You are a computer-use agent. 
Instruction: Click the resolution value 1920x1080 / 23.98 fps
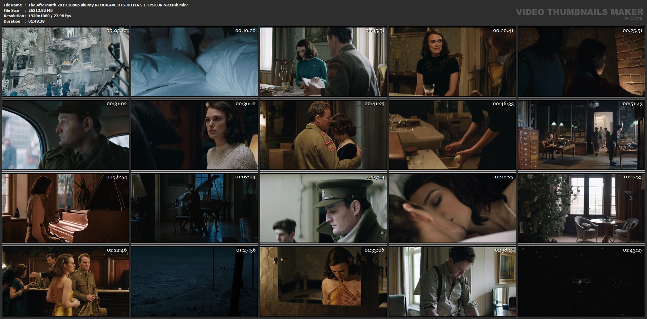click(x=50, y=16)
